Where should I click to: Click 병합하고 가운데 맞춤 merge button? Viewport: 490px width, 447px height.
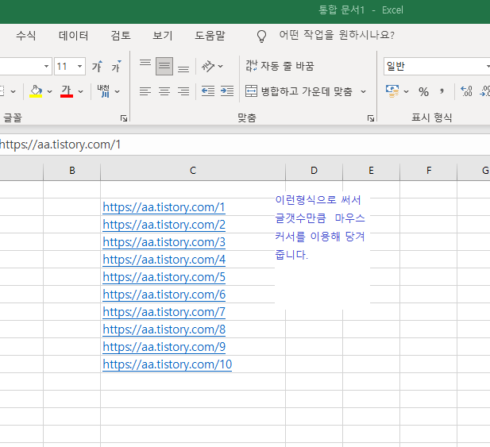click(x=299, y=91)
